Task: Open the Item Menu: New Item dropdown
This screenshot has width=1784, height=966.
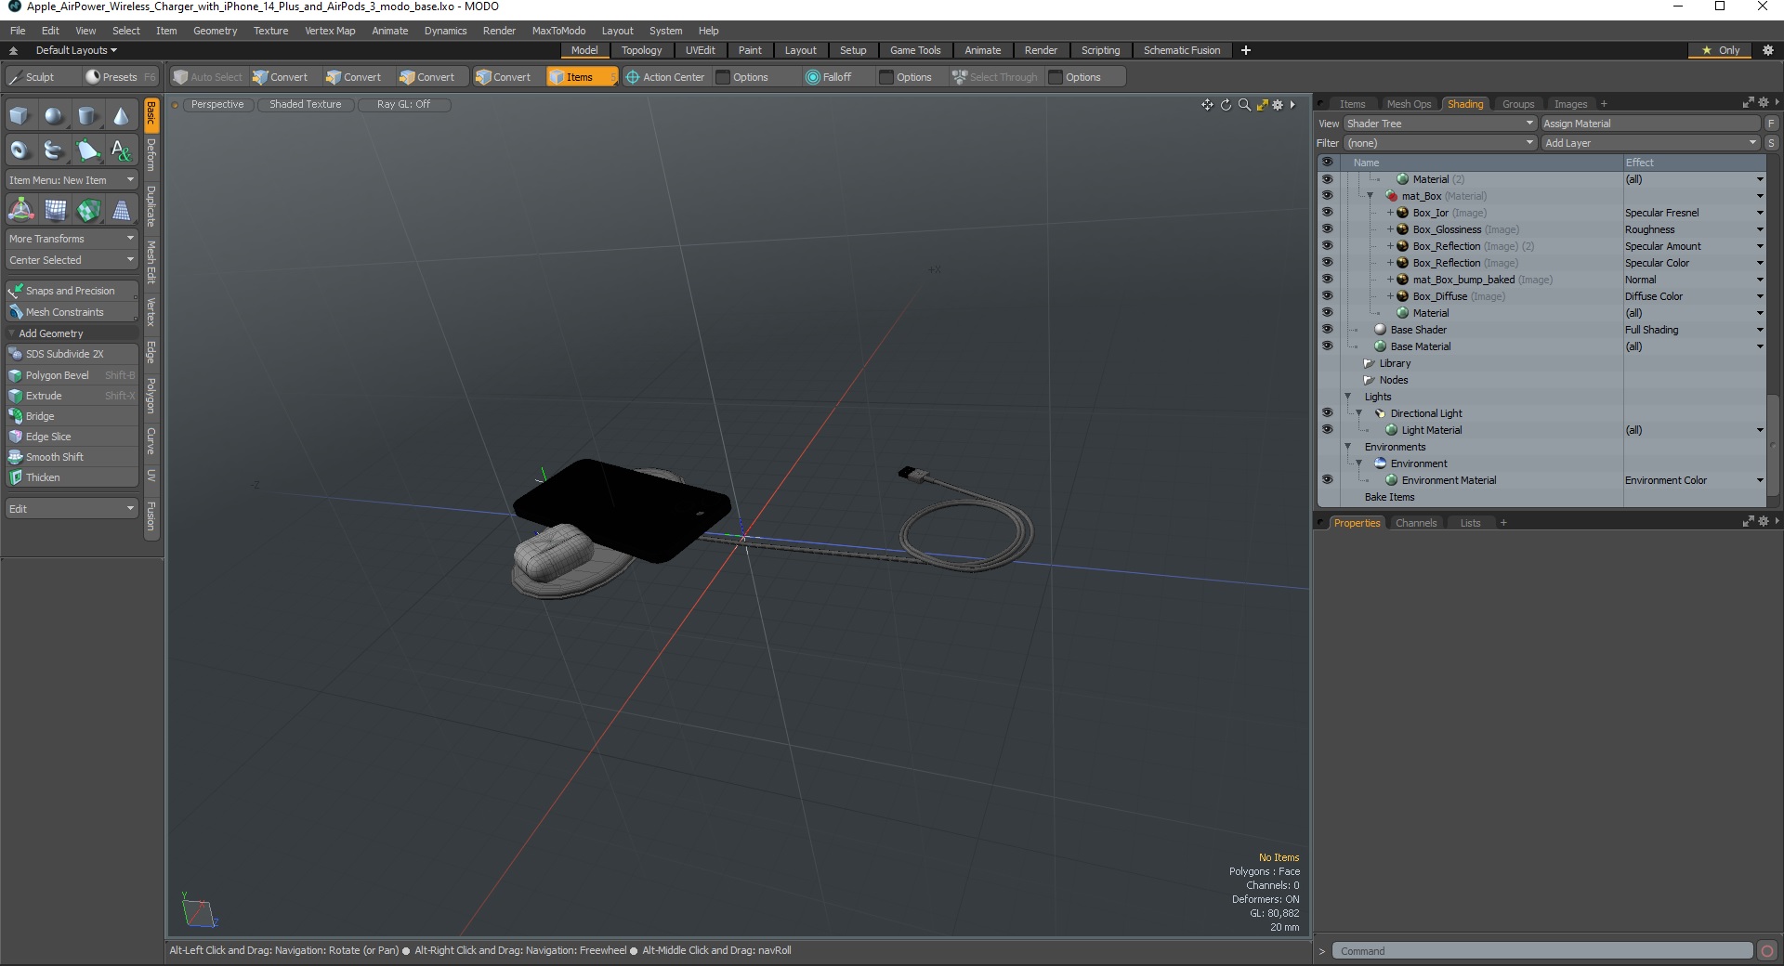Action: point(72,180)
